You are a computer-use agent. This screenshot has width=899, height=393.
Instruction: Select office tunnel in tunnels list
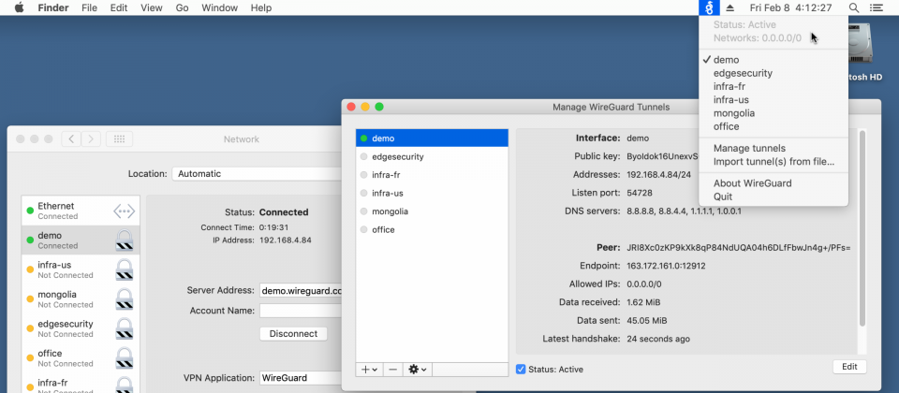click(432, 230)
